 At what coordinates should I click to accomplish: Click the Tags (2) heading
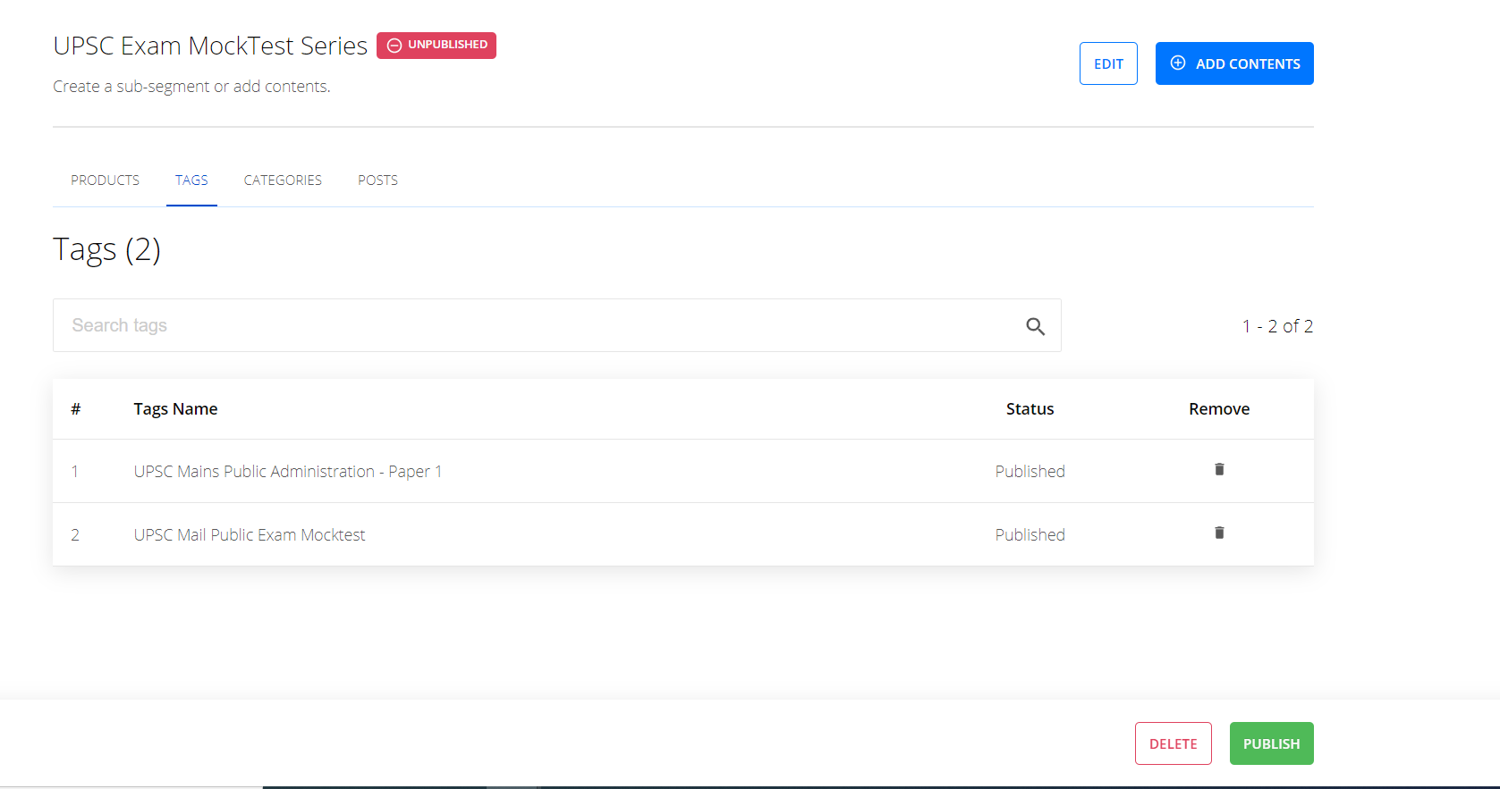coord(106,249)
